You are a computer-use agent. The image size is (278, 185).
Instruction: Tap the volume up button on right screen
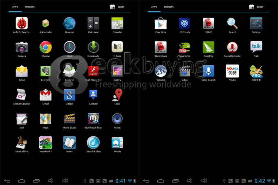point(204,181)
